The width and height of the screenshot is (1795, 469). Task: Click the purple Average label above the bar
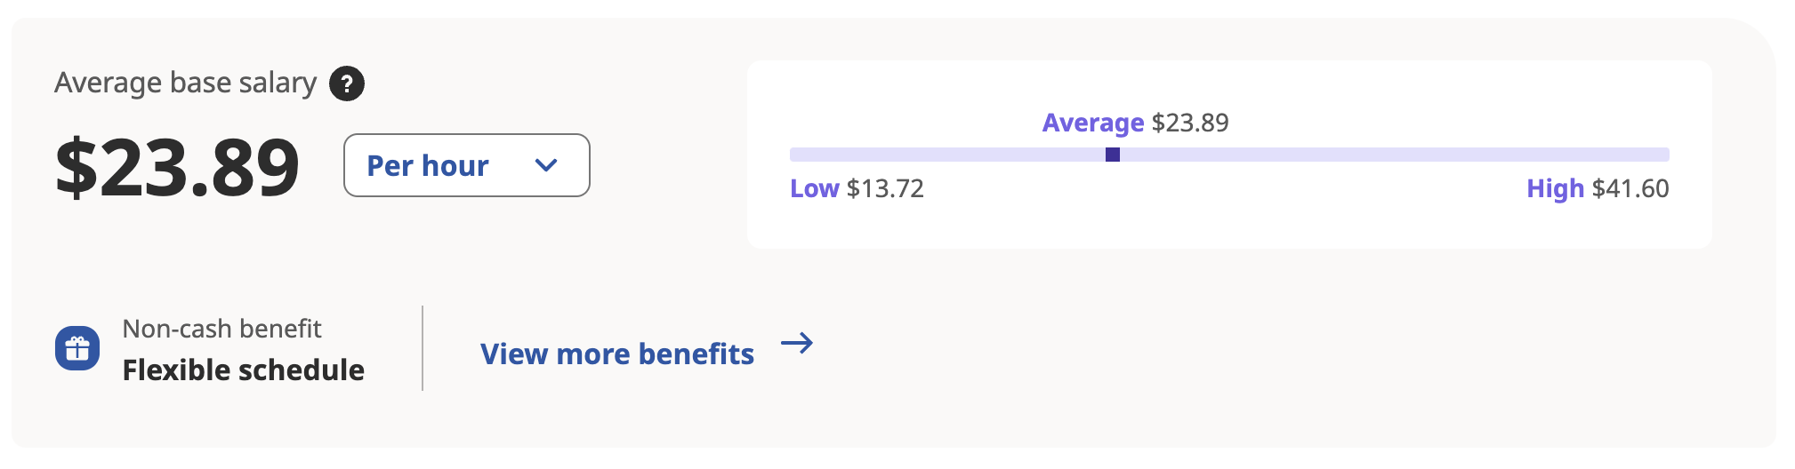coord(1093,123)
